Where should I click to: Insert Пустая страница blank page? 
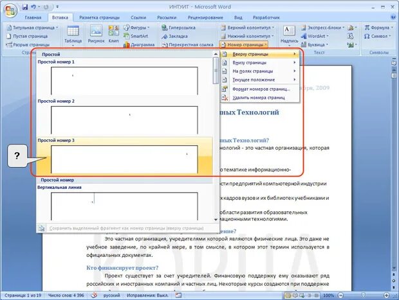point(28,36)
